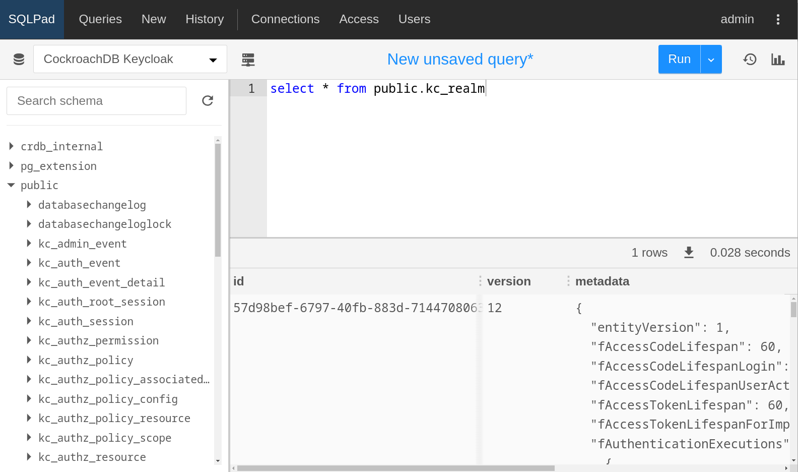Expand kc_auth_session table
Viewport: 798px width, 472px height.
[x=29, y=321]
